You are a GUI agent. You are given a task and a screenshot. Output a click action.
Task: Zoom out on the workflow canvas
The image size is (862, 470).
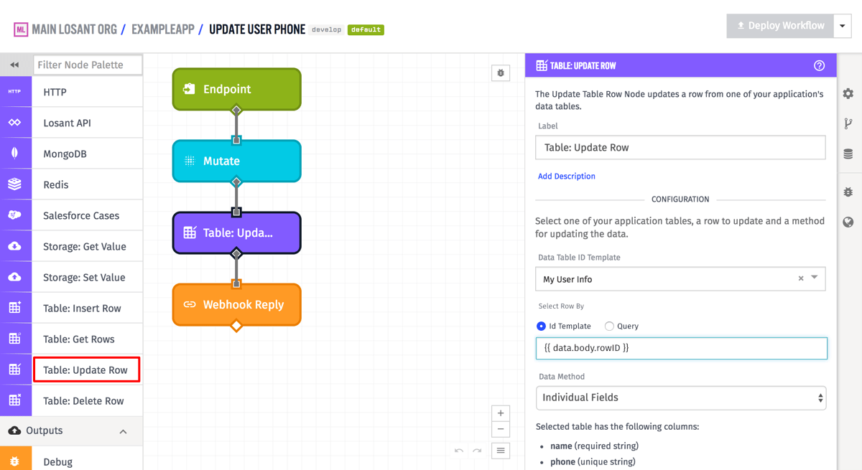[x=501, y=429]
